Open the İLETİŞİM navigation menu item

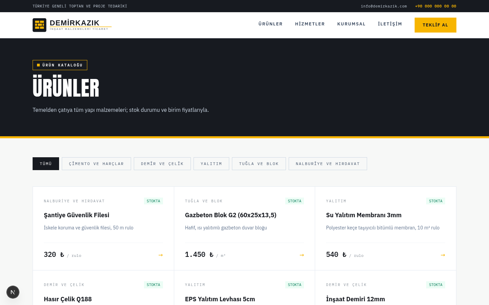(390, 24)
